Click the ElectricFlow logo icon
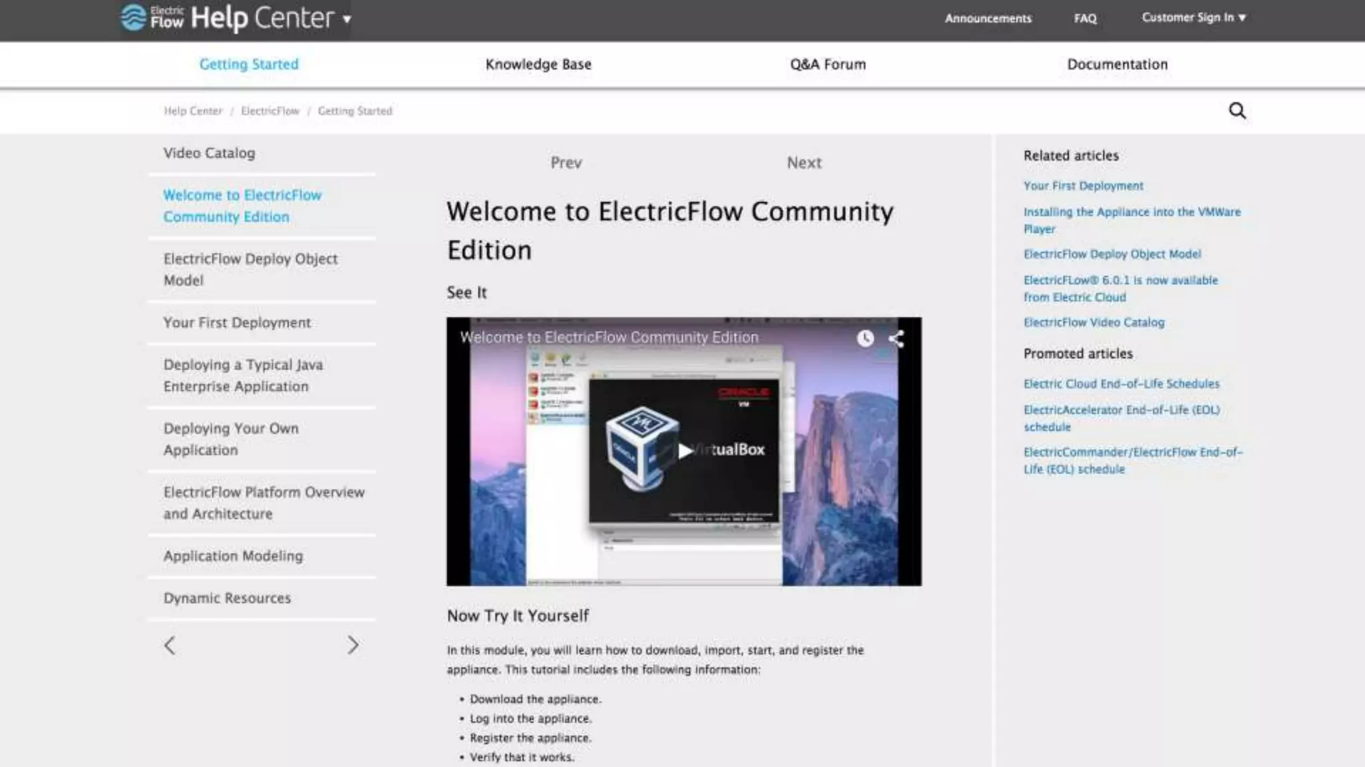The image size is (1365, 767). click(x=133, y=17)
